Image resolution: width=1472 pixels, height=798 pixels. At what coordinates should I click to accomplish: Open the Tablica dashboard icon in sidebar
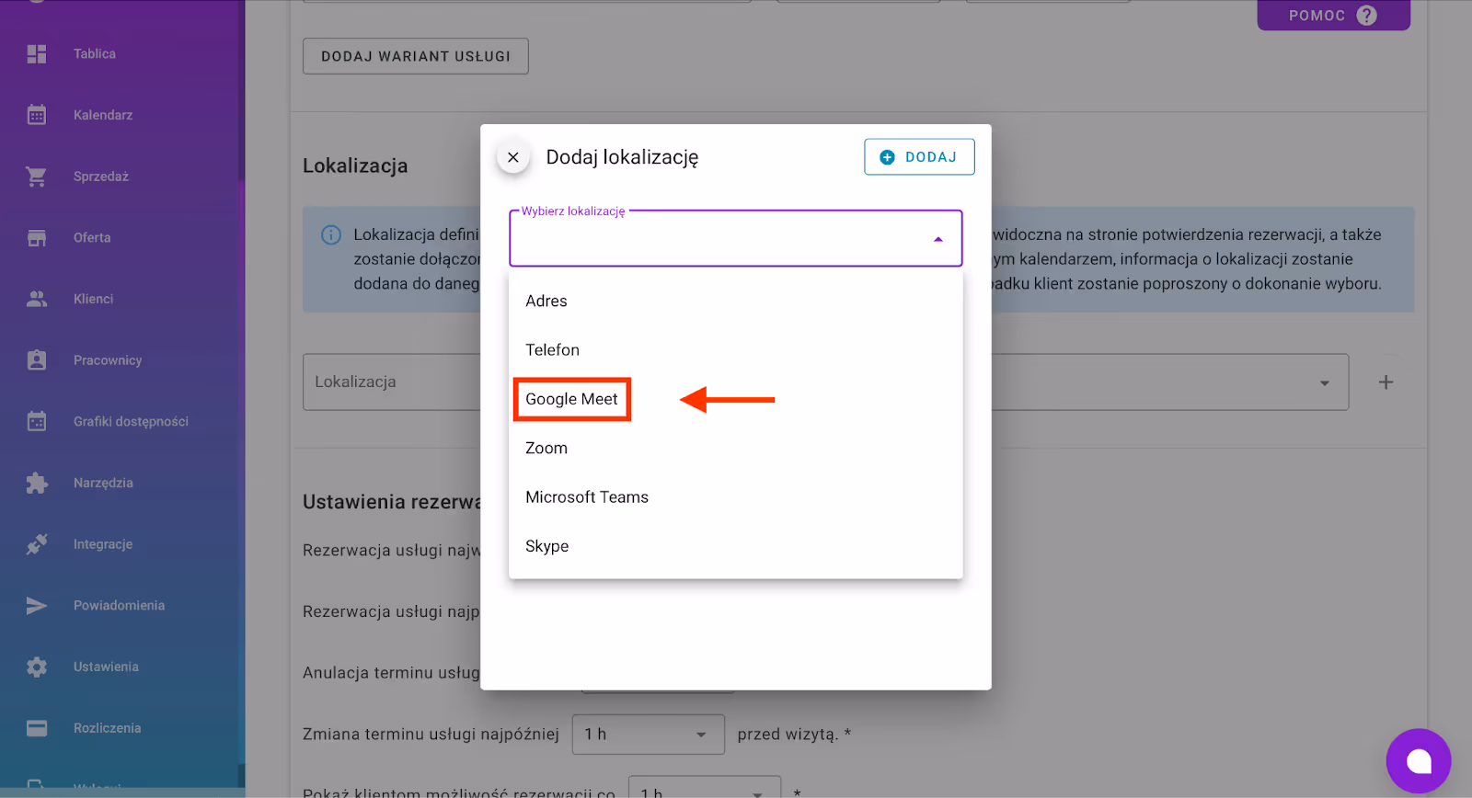pos(37,54)
